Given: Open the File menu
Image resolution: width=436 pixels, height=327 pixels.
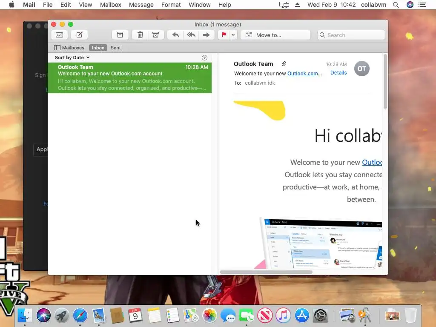Looking at the screenshot, I should point(48,5).
